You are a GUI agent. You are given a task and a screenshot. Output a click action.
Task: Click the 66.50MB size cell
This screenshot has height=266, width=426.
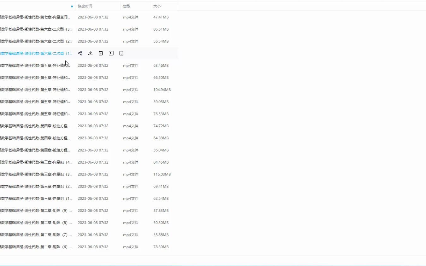tap(161, 78)
